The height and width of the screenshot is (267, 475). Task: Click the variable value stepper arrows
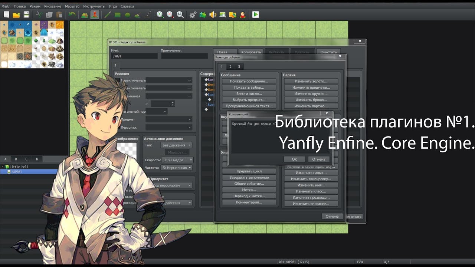pyautogui.click(x=173, y=103)
